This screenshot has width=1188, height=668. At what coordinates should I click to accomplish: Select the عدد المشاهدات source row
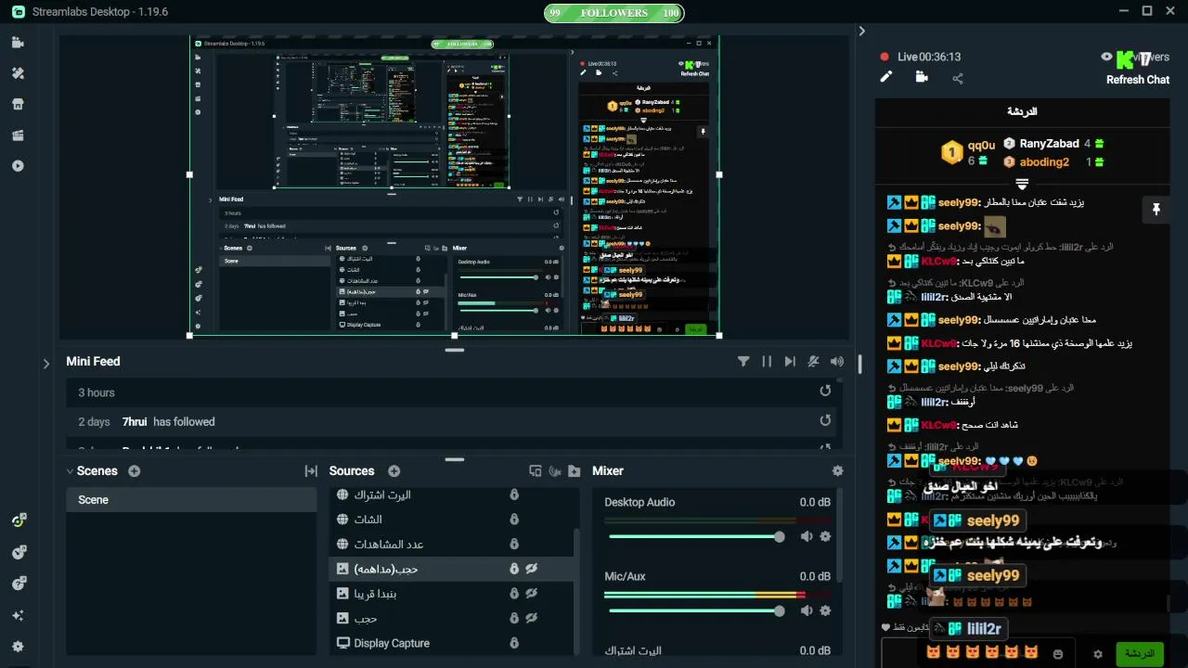(452, 544)
